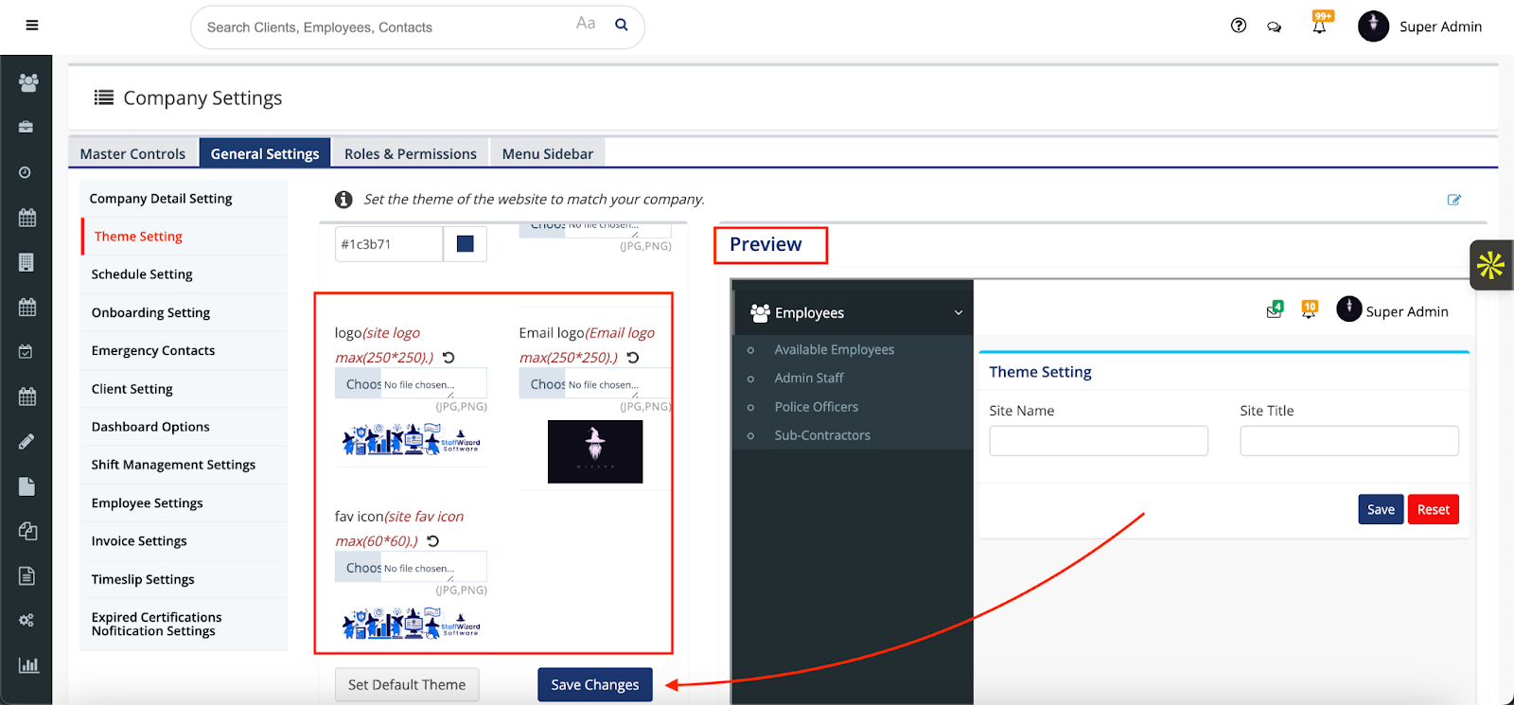Open the notifications bell icon
Image resolution: width=1514 pixels, height=705 pixels.
[1319, 26]
